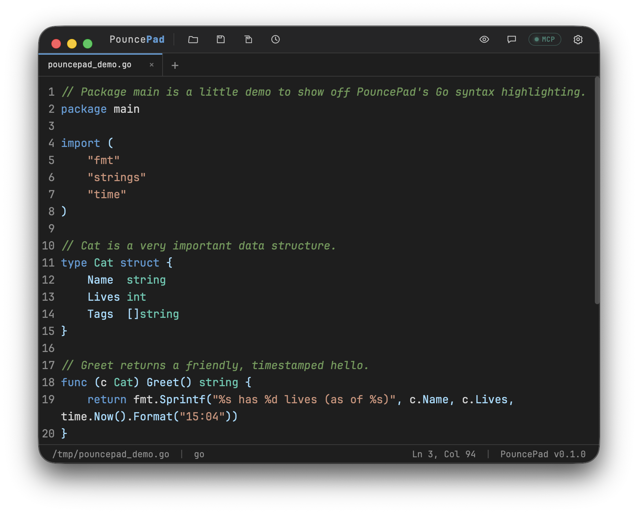Click the return keyword on line 19
The image size is (638, 514).
pos(107,400)
